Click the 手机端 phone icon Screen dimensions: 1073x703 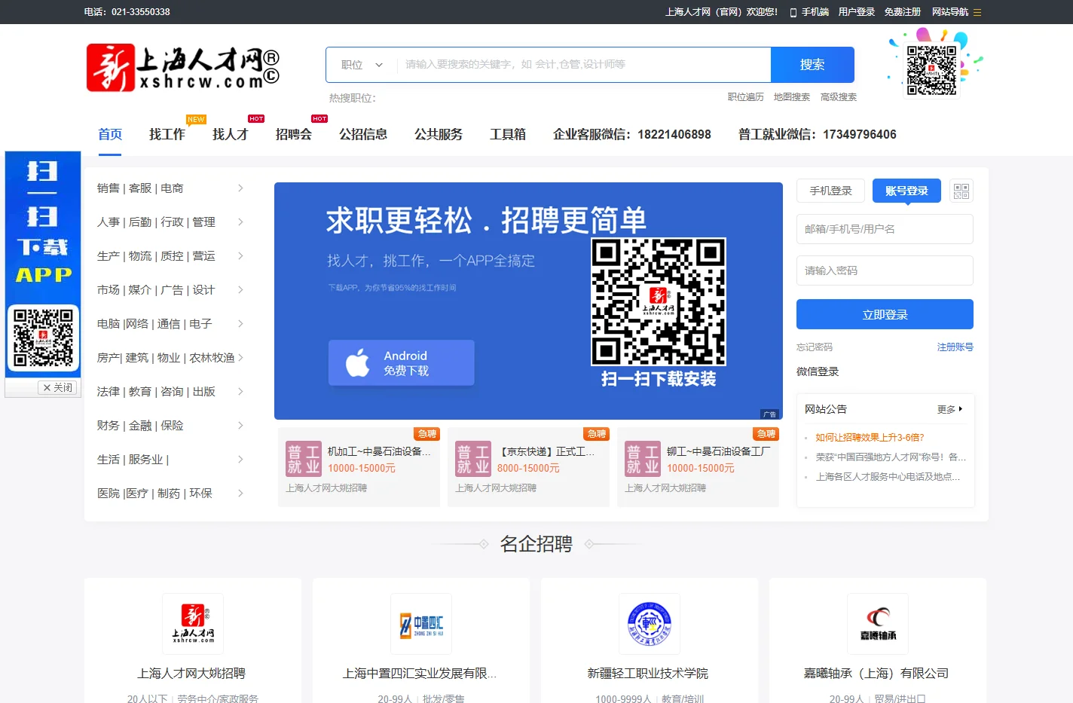(793, 12)
